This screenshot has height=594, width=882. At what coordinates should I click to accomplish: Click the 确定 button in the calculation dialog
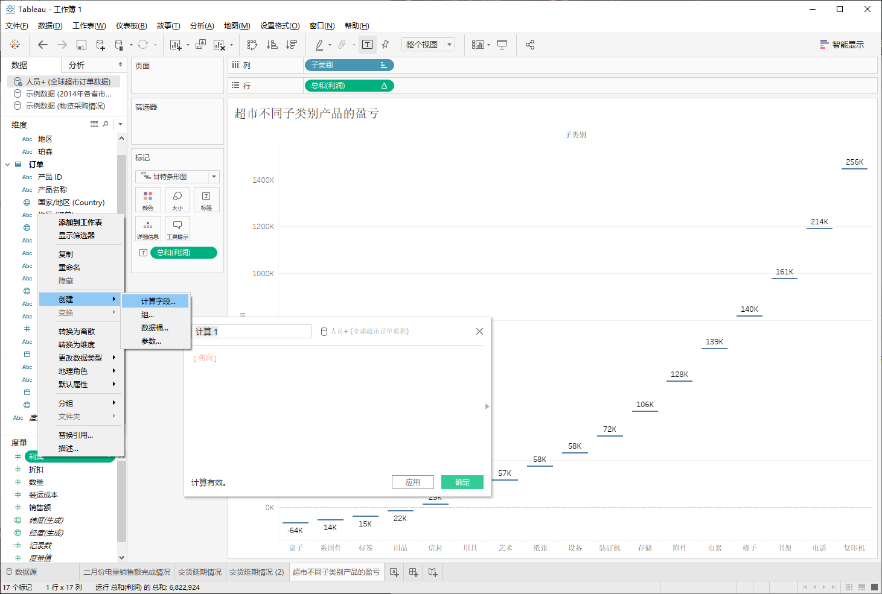(x=462, y=482)
